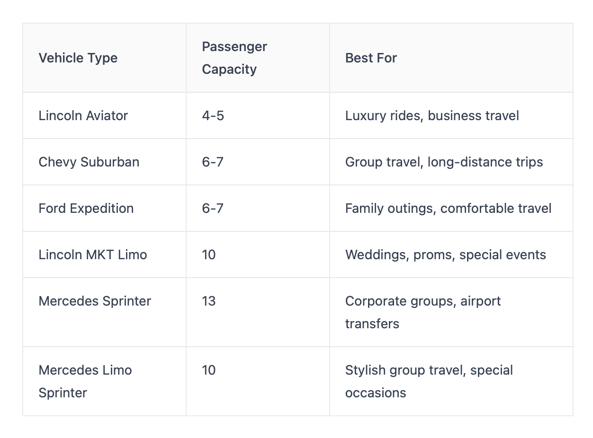Image resolution: width=593 pixels, height=438 pixels.
Task: Click 'Family outings, comfortable travel' text
Action: 448,208
